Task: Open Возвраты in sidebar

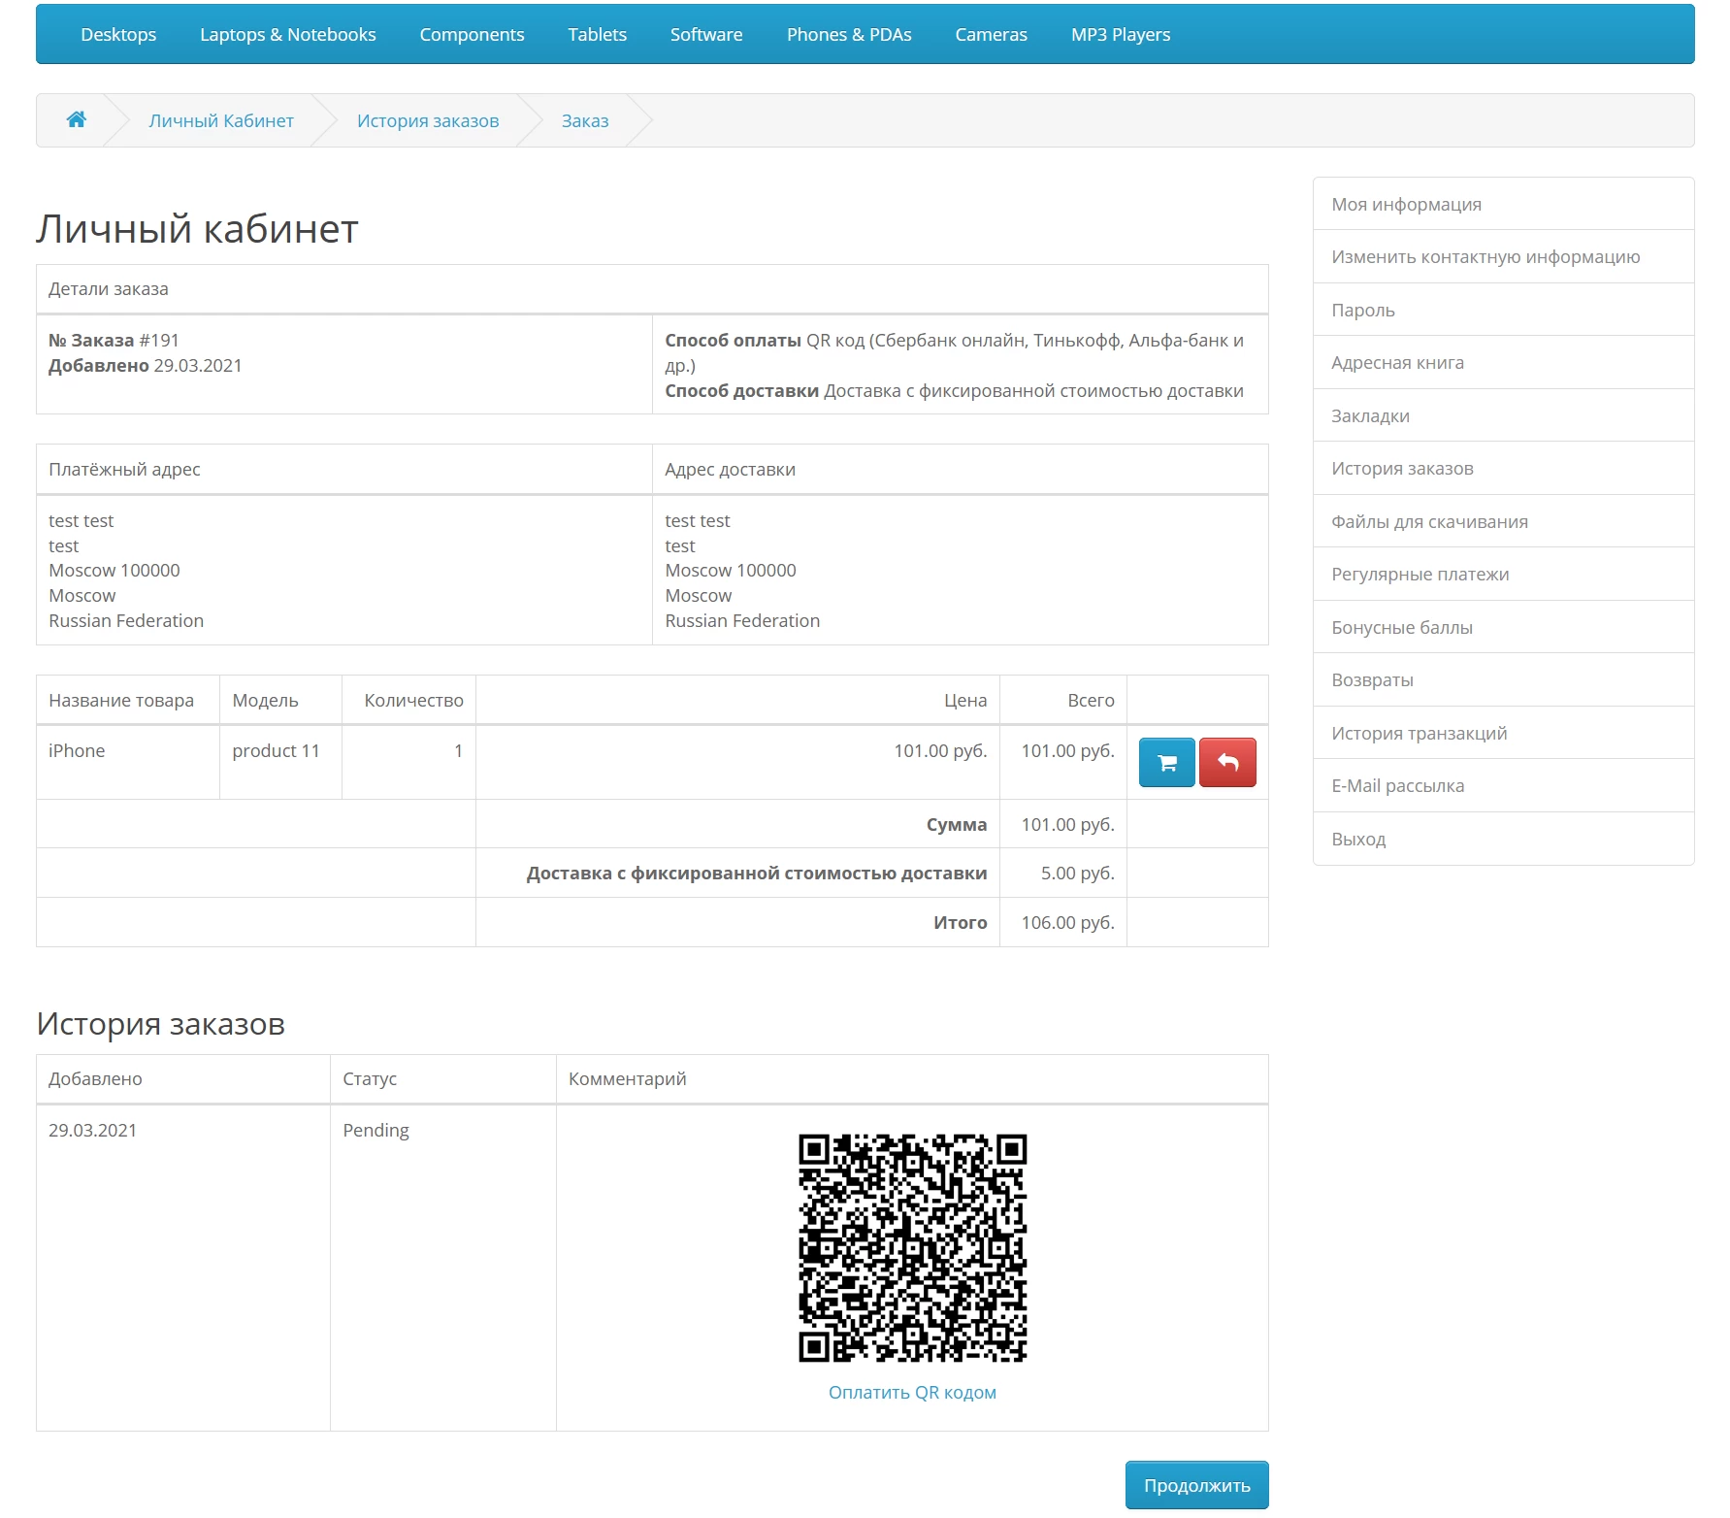Action: click(x=1503, y=680)
